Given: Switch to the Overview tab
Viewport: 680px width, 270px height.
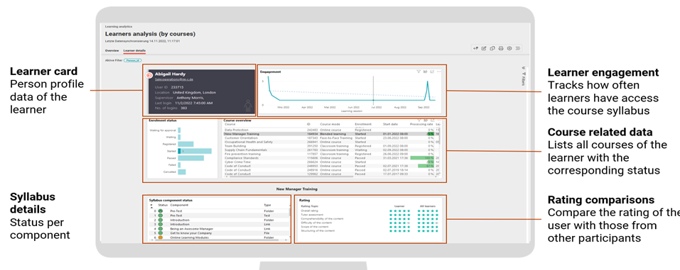Looking at the screenshot, I should (x=112, y=50).
